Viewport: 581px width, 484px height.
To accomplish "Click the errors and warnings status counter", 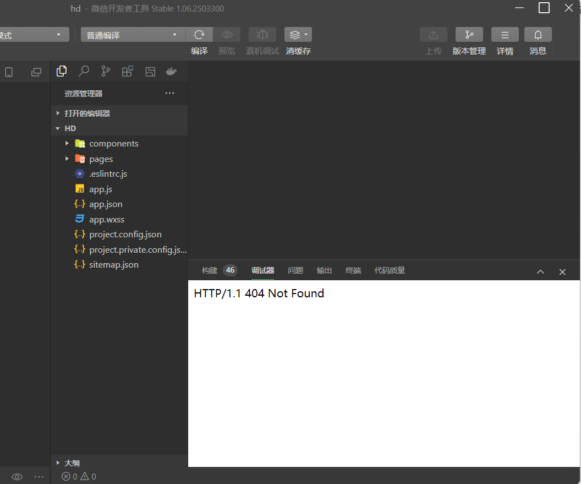I will [79, 477].
